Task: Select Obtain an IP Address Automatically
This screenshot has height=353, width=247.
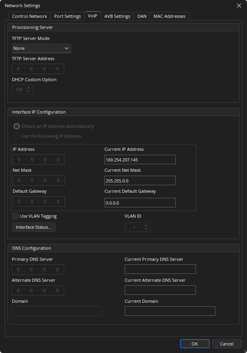Action: [x=17, y=127]
